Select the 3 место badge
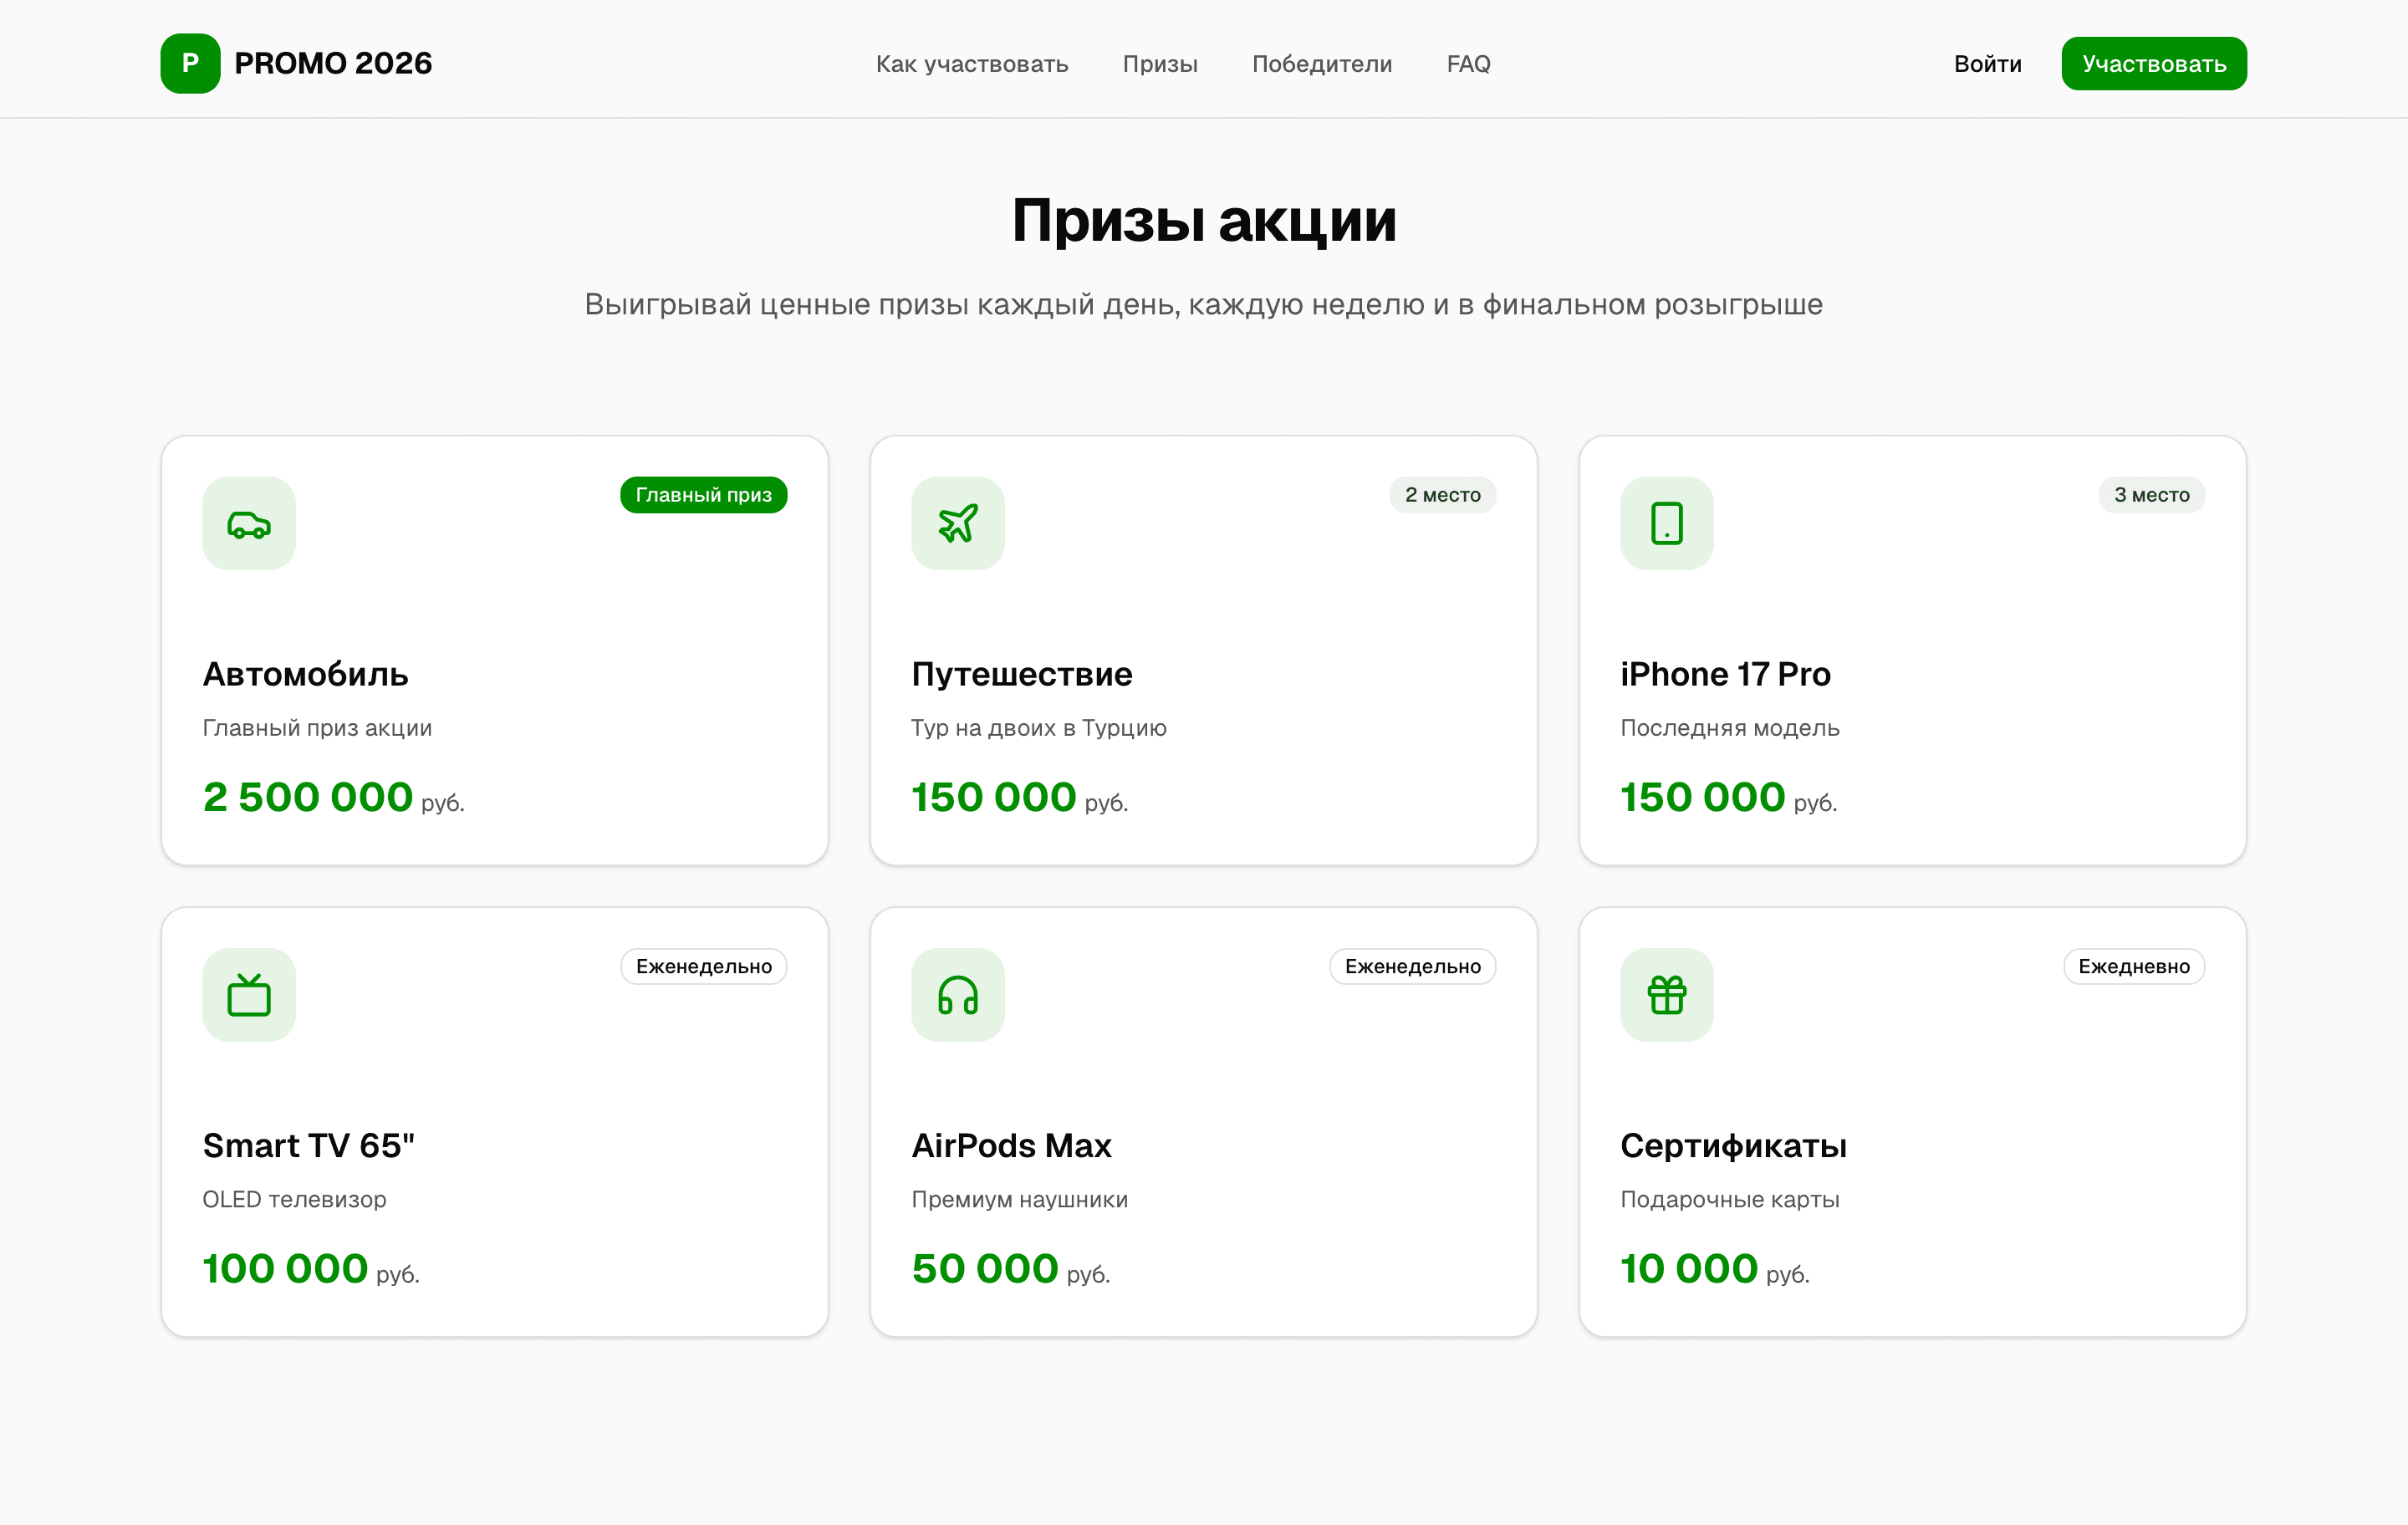This screenshot has width=2408, height=1525. pos(2152,495)
